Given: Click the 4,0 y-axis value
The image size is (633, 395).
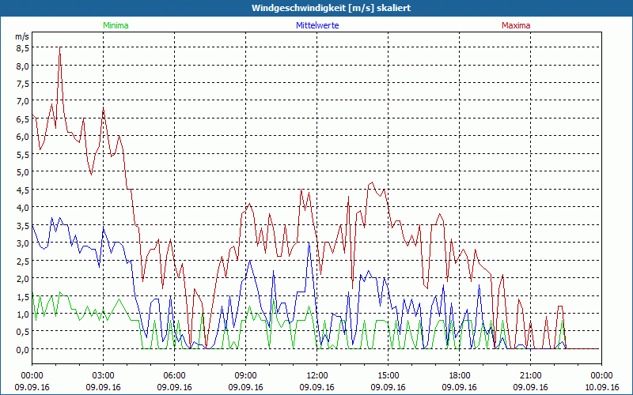Looking at the screenshot, I should point(22,207).
